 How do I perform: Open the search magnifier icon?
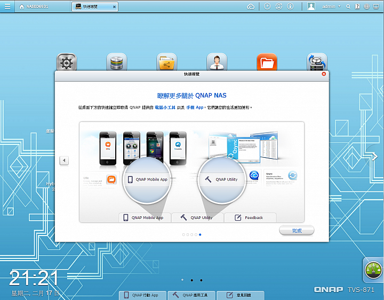coord(348,6)
